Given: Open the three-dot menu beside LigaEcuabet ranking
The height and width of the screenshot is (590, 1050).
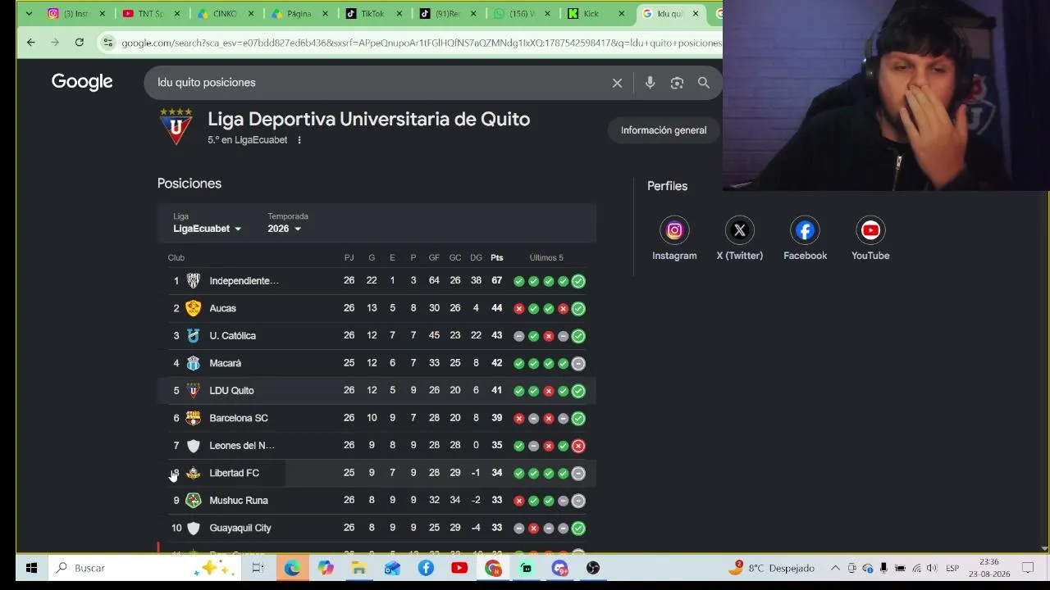Looking at the screenshot, I should coord(299,140).
